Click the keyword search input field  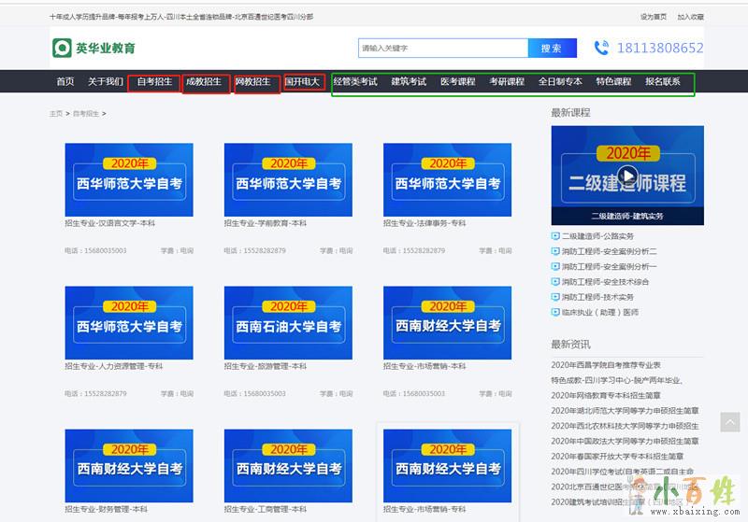point(442,48)
